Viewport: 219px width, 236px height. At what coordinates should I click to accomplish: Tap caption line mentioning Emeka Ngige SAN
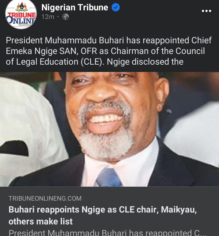[105, 51]
